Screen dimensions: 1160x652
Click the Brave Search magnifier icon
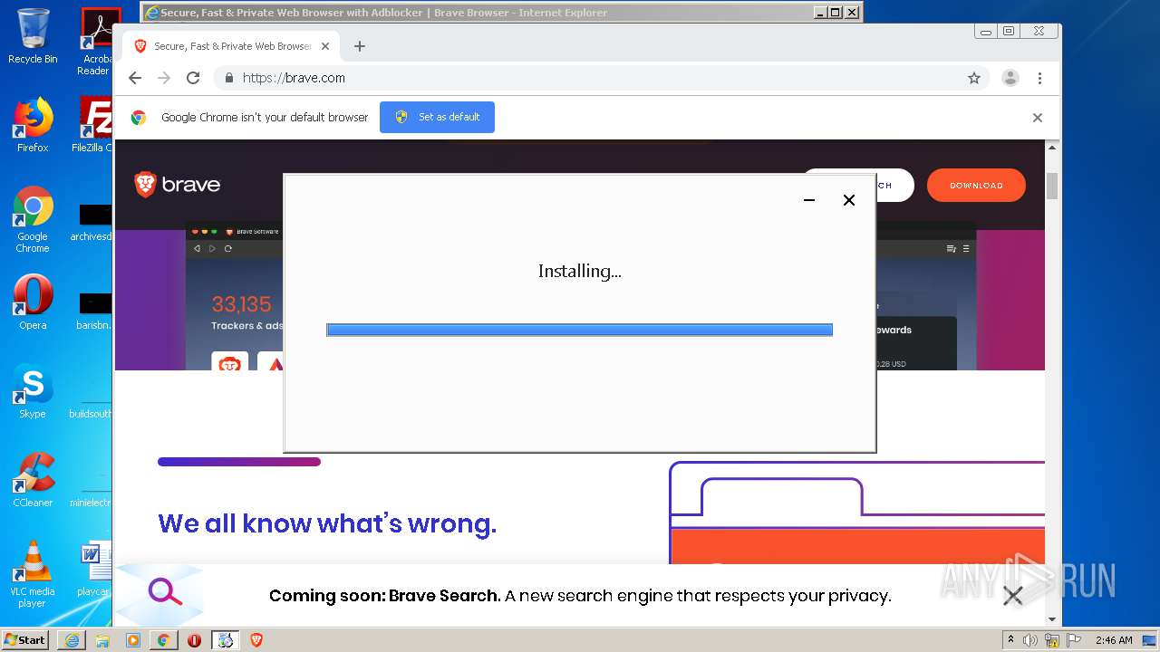tap(165, 593)
